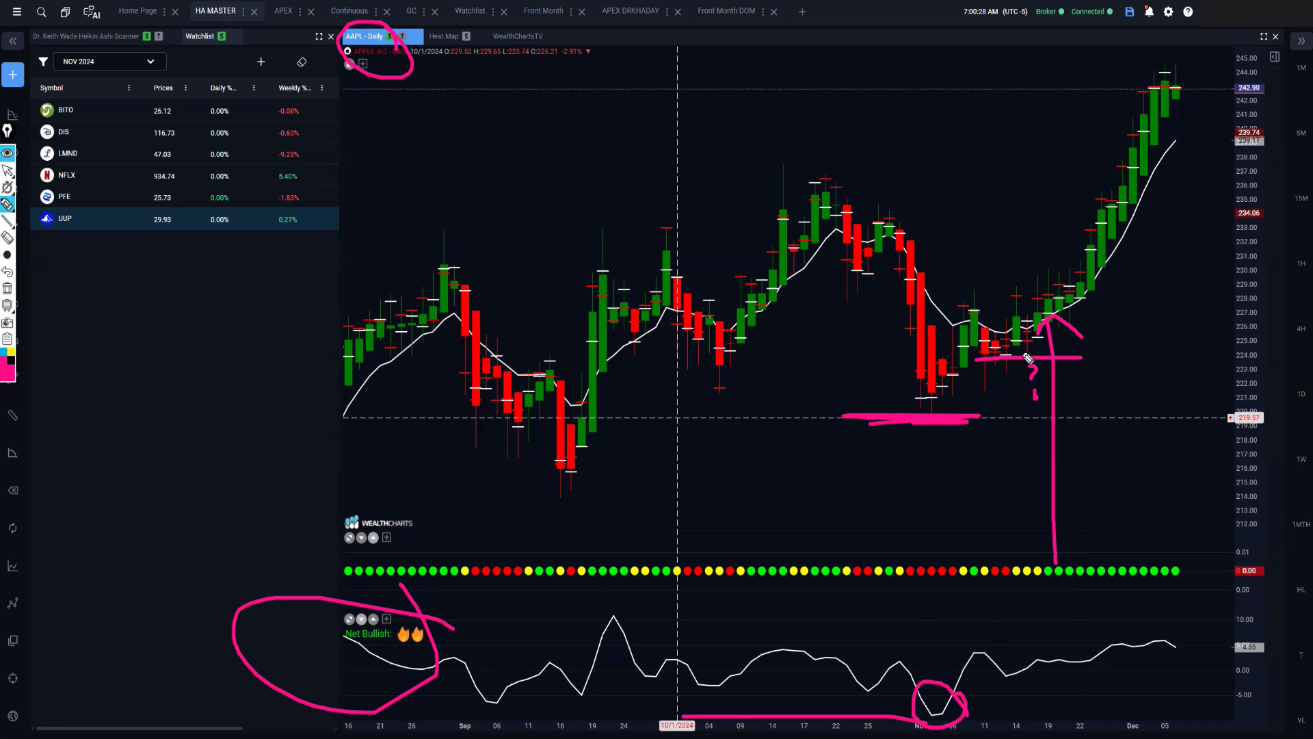Click the undo arrow in annotation bar

8,272
